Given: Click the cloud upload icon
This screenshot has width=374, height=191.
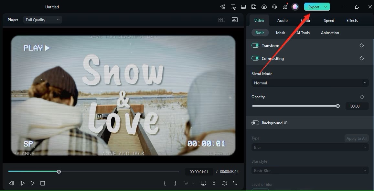Looking at the screenshot, I should pyautogui.click(x=264, y=7).
